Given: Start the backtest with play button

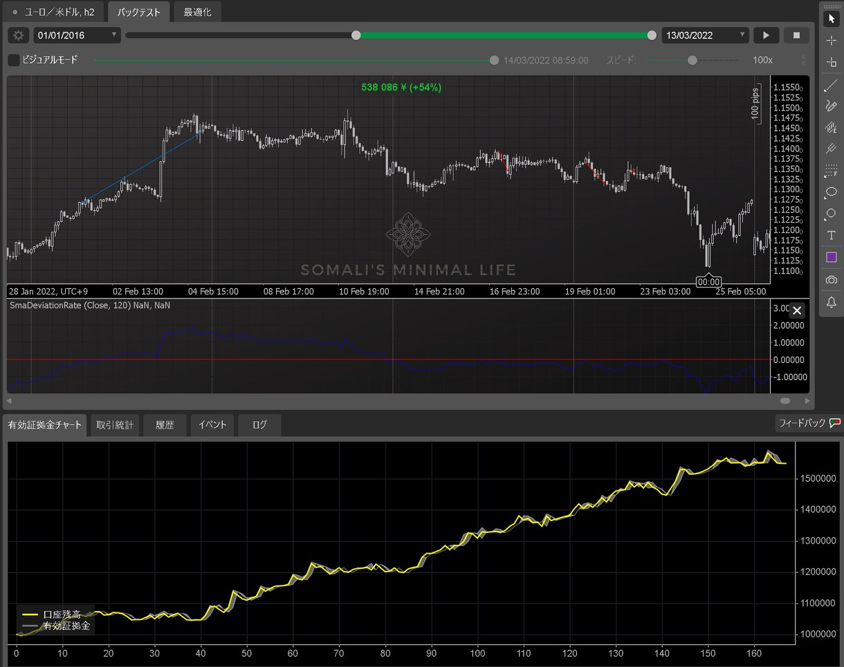Looking at the screenshot, I should coord(767,35).
